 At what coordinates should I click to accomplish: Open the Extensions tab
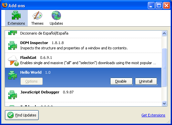coord(16,18)
